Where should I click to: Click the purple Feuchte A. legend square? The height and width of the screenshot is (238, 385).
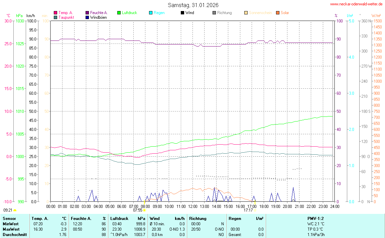coord(87,13)
